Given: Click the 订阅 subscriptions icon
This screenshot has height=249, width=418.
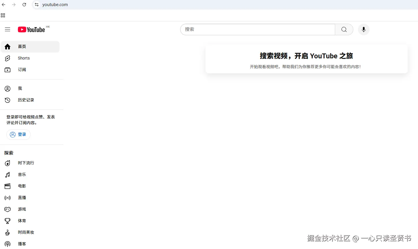Looking at the screenshot, I should point(8,70).
